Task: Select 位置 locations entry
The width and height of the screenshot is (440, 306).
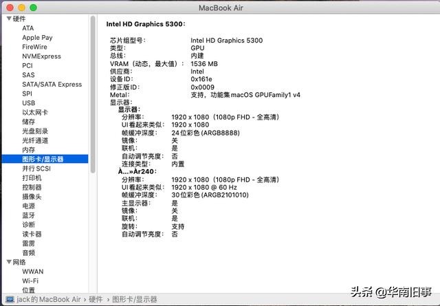Action: click(x=29, y=290)
